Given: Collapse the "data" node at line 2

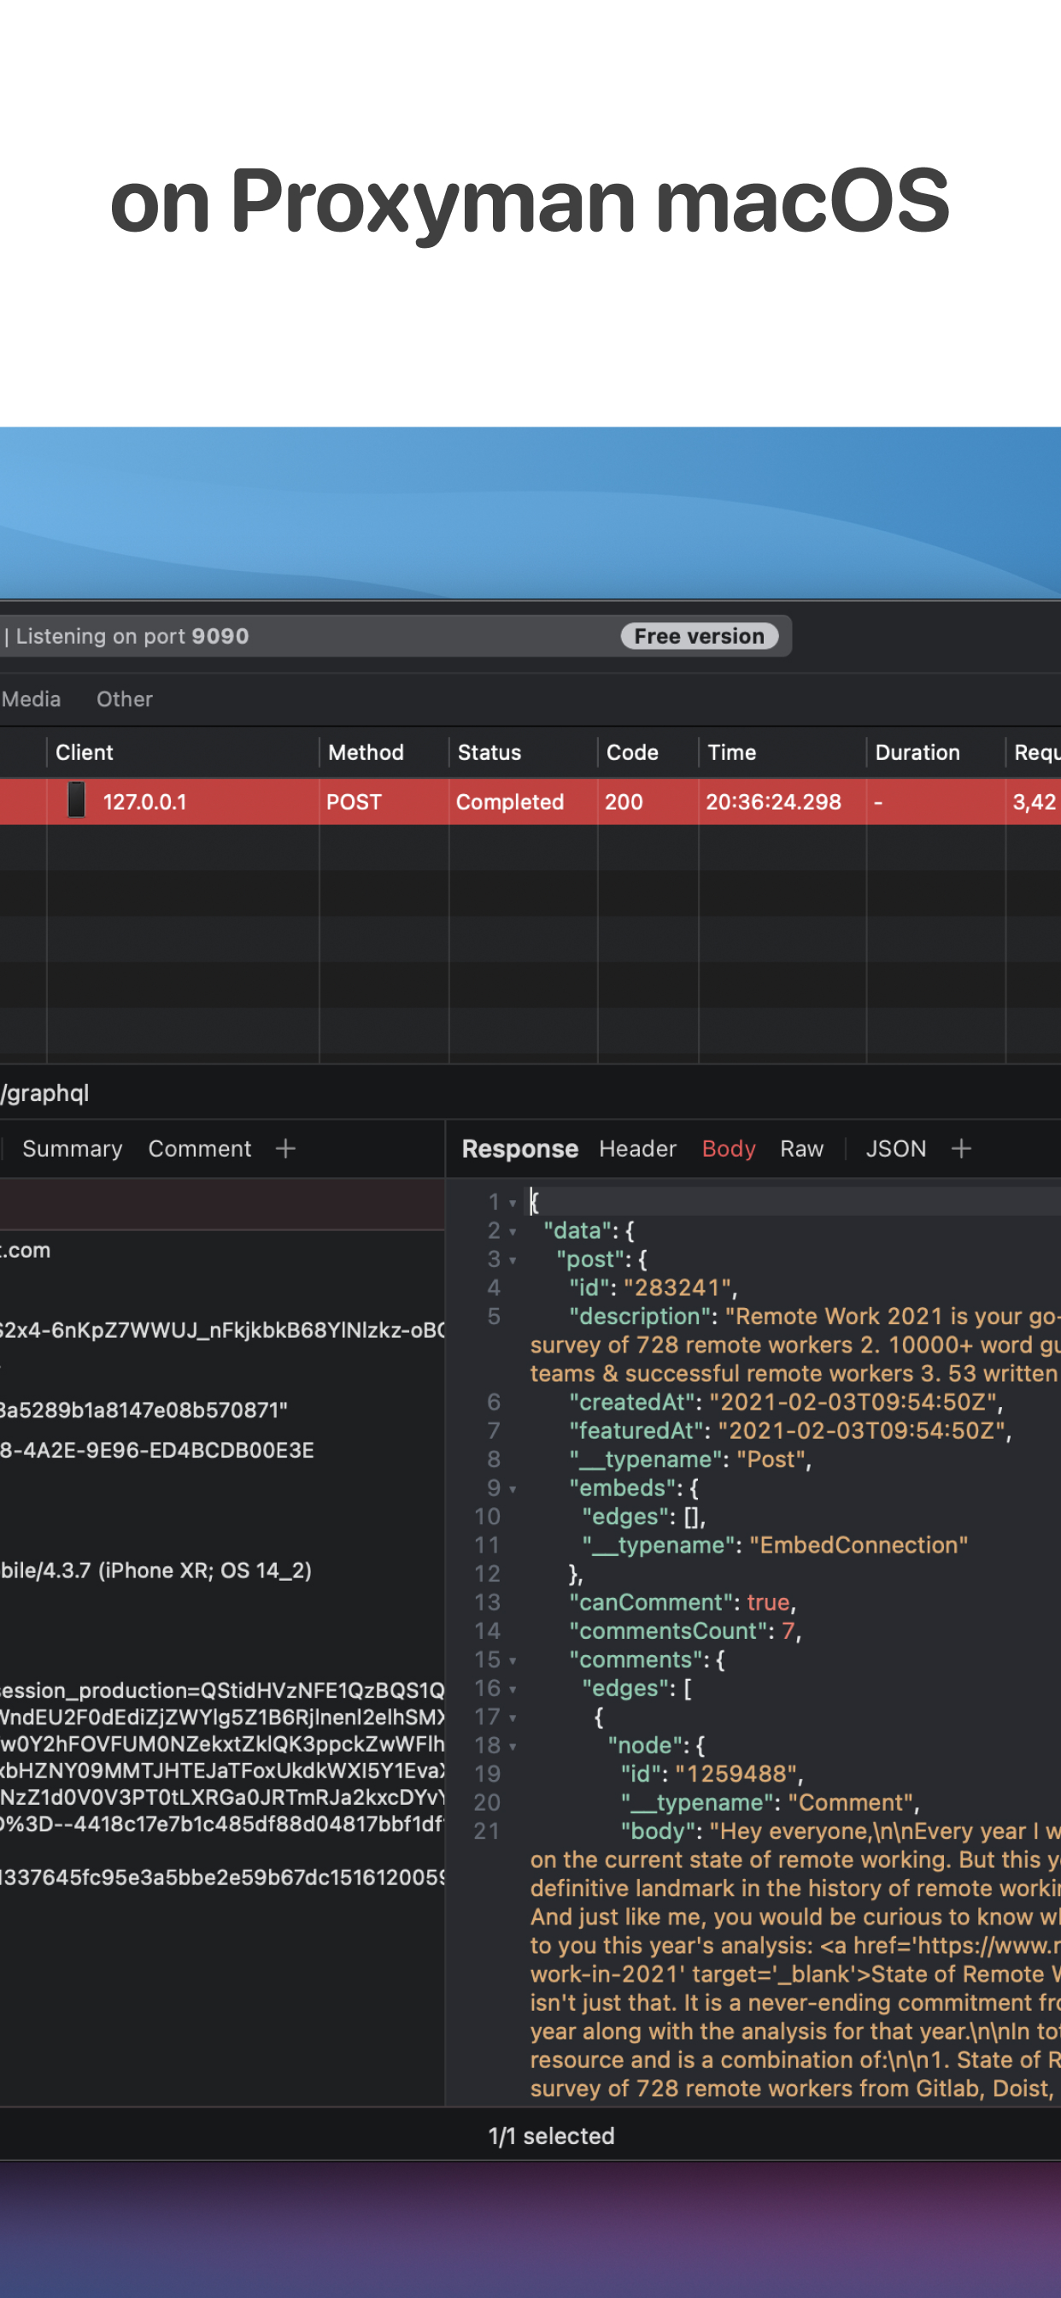Looking at the screenshot, I should tap(513, 1232).
